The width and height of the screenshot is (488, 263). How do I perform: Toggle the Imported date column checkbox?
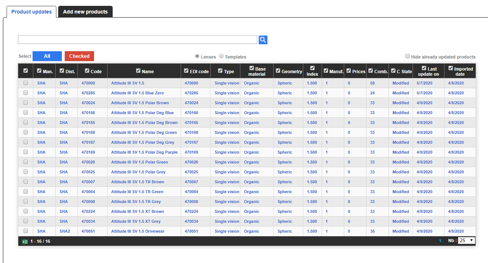point(451,68)
